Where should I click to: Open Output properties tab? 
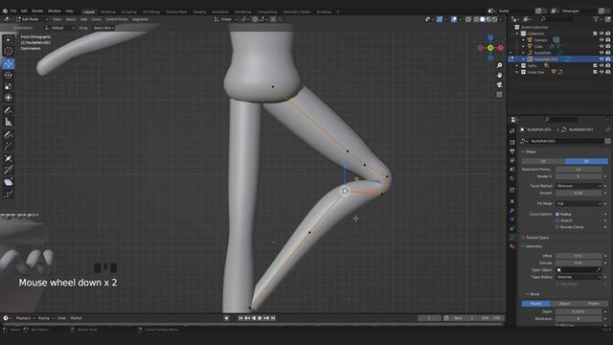pos(512,151)
